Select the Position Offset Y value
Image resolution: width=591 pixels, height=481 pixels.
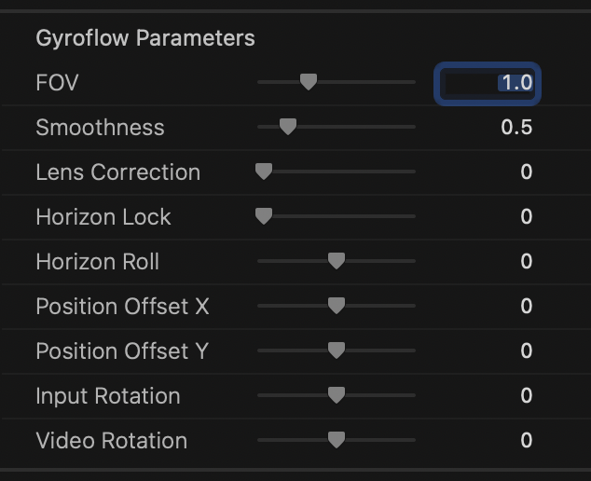[527, 350]
